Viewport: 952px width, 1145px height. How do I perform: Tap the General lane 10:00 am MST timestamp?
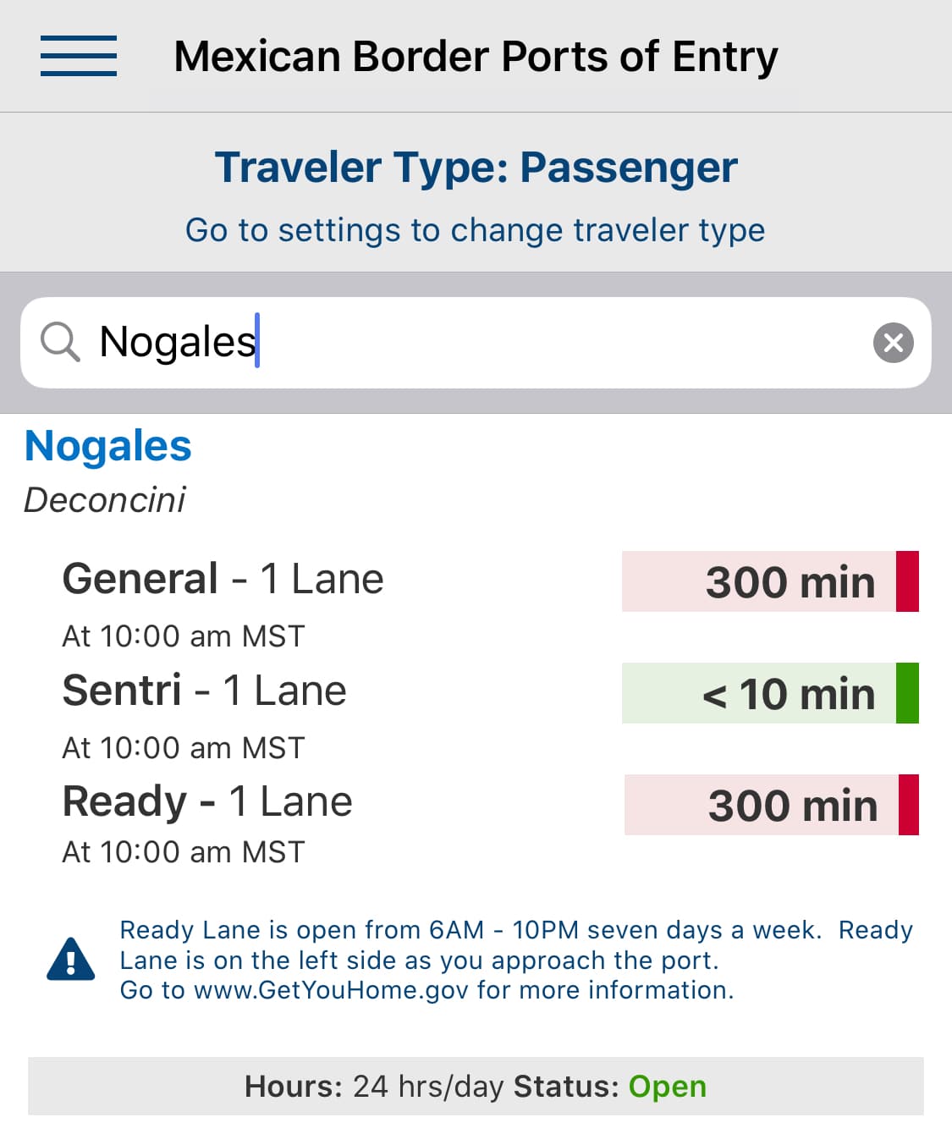[x=184, y=636]
